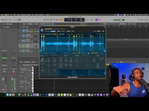149x111 pixels.
Task: Open the Mixer from the control bar
Action: click(x=17, y=20)
